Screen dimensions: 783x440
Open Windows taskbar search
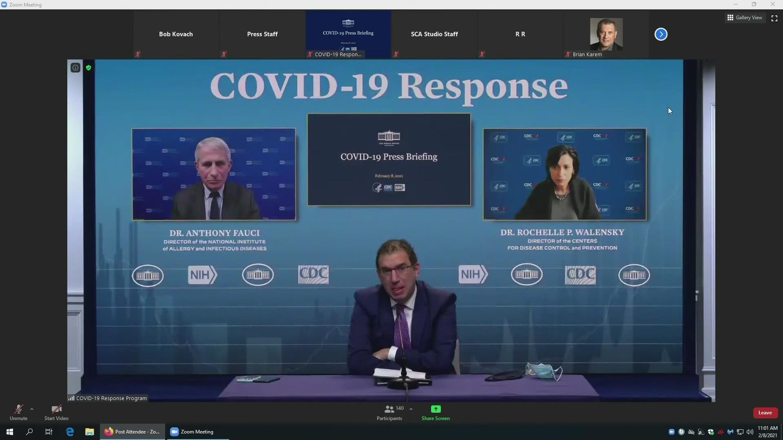29,432
